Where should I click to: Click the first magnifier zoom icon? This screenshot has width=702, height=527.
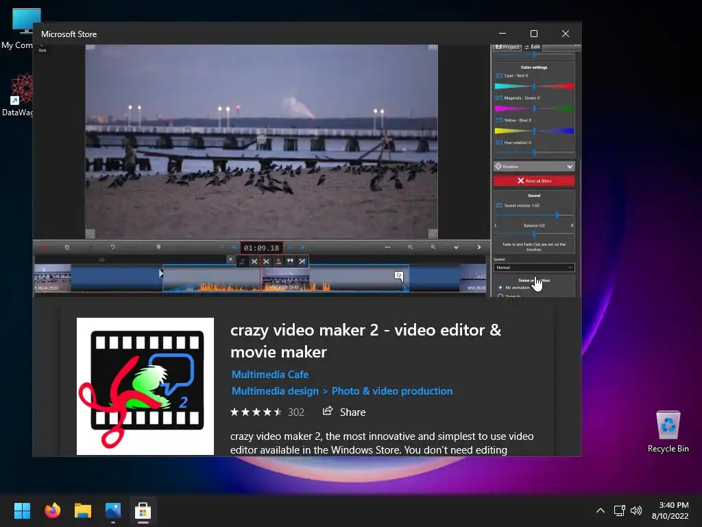(410, 247)
